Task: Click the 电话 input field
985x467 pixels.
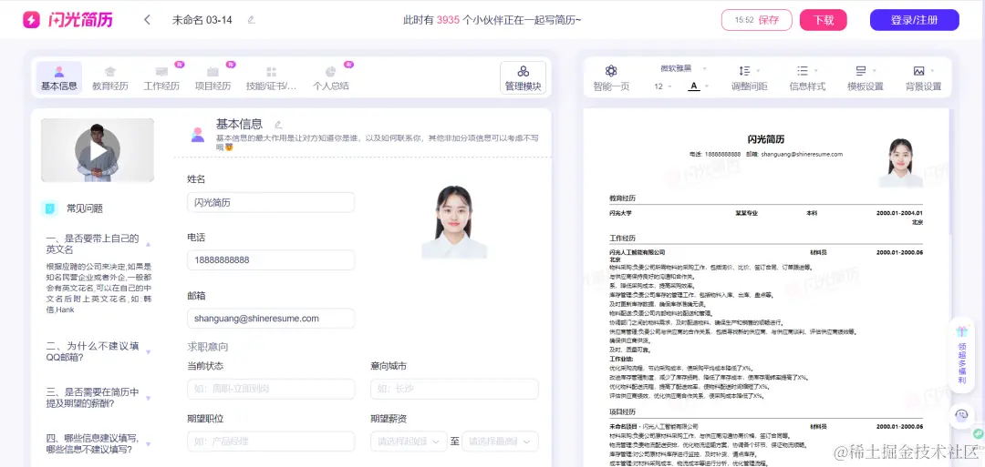Action: (271, 259)
